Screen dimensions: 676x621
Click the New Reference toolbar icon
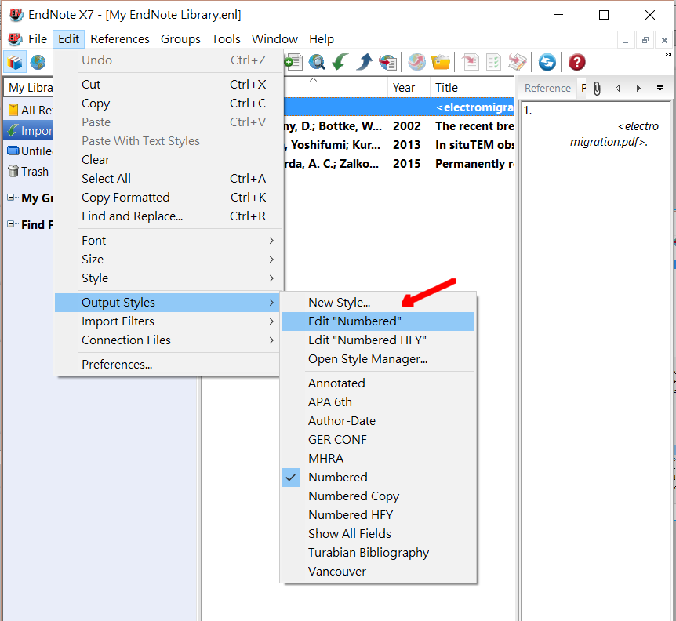(294, 63)
